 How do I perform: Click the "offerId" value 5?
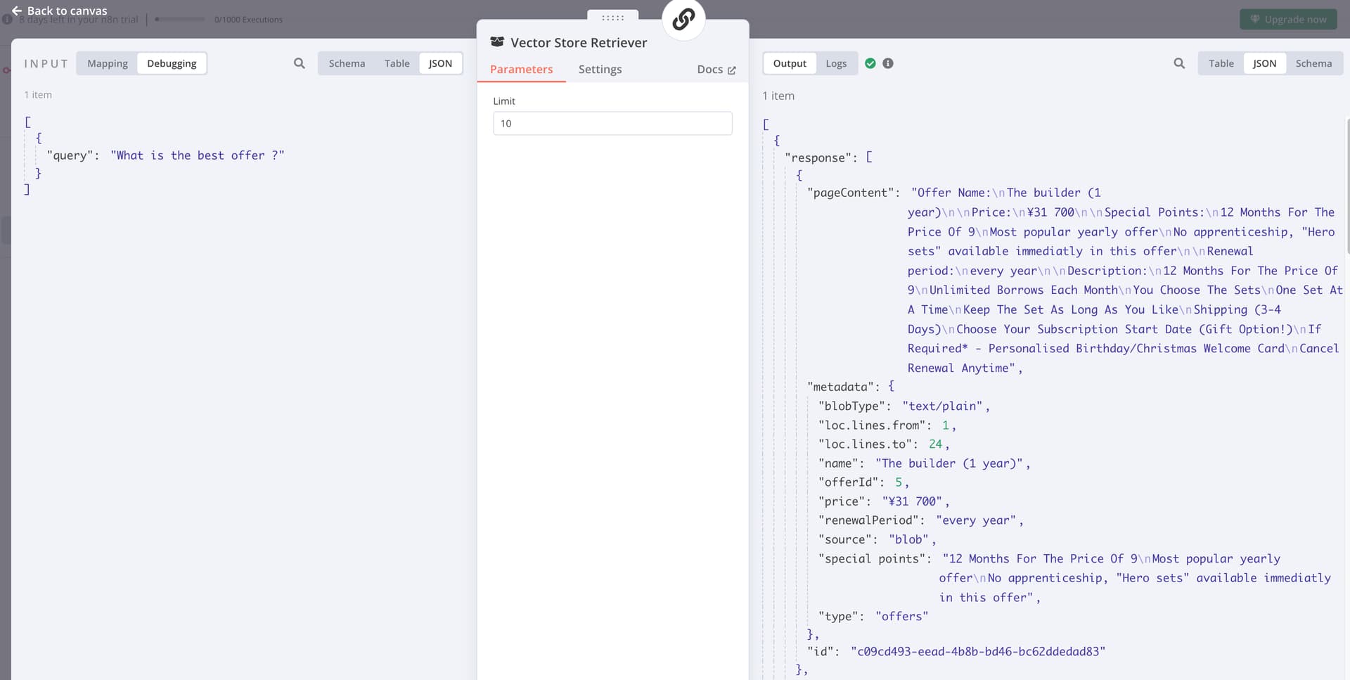tap(899, 482)
